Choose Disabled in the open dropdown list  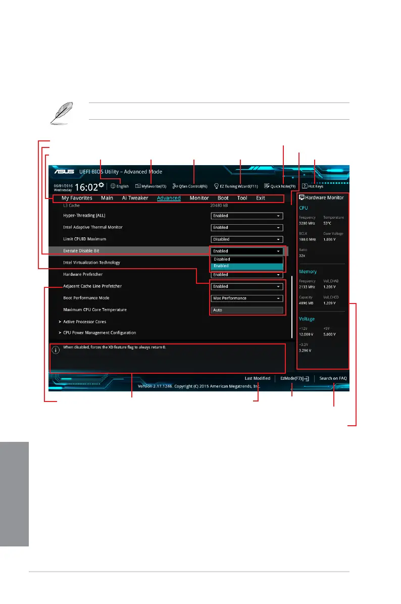point(247,259)
